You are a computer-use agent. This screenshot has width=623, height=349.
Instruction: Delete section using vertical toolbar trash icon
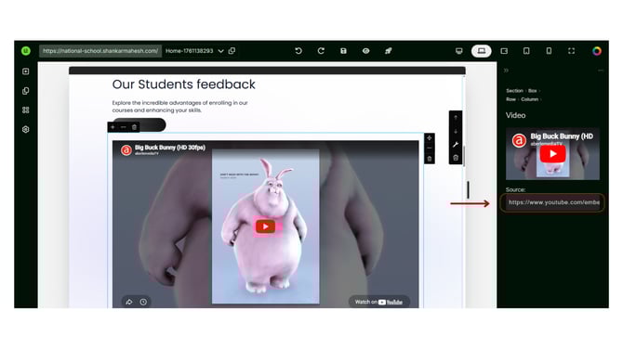point(456,158)
